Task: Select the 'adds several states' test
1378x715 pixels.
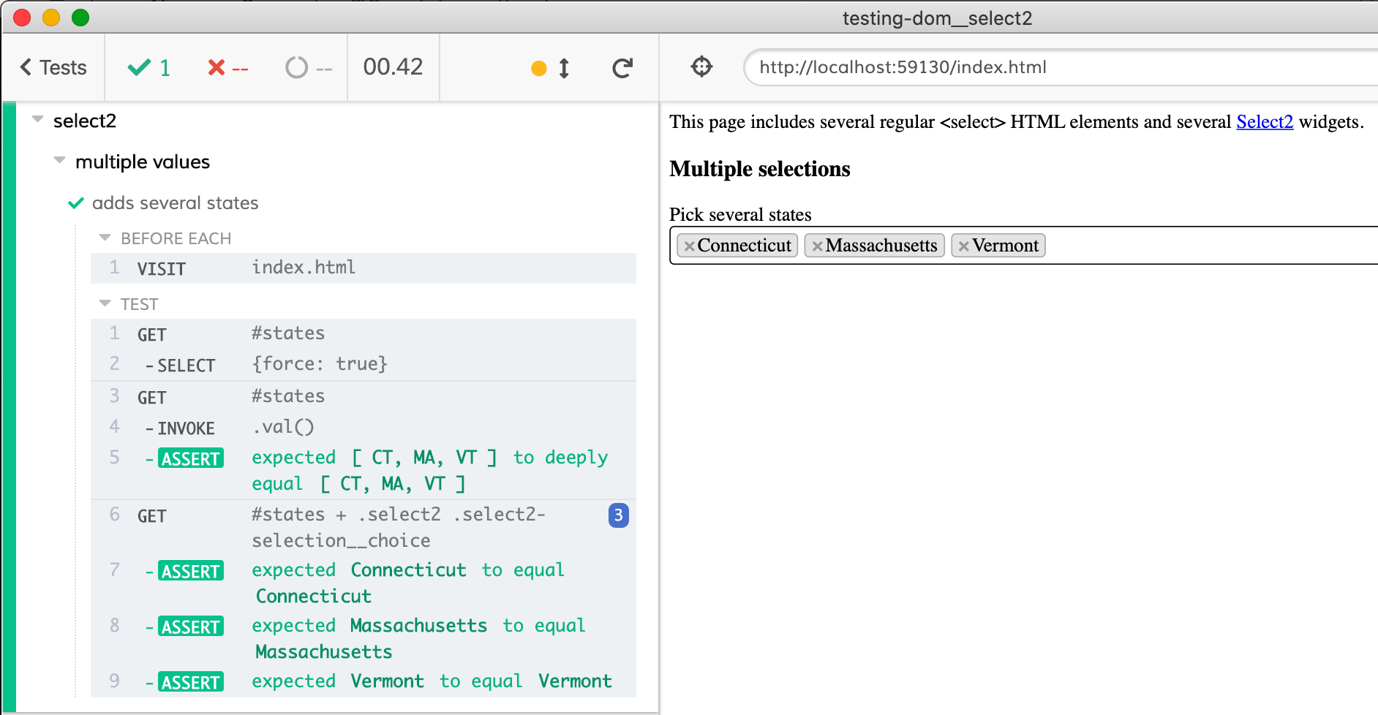Action: click(x=175, y=203)
